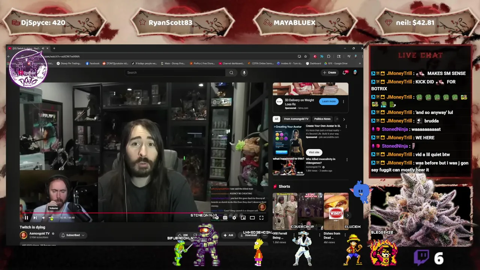Open options for masculinity video

pyautogui.click(x=347, y=160)
